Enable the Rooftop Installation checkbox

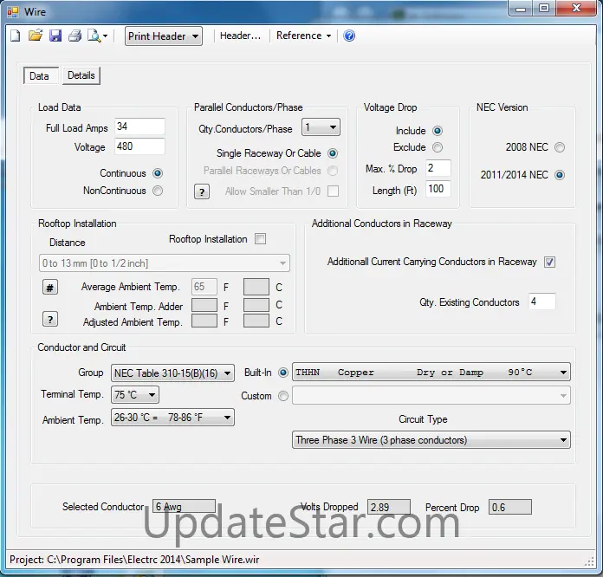[x=260, y=239]
